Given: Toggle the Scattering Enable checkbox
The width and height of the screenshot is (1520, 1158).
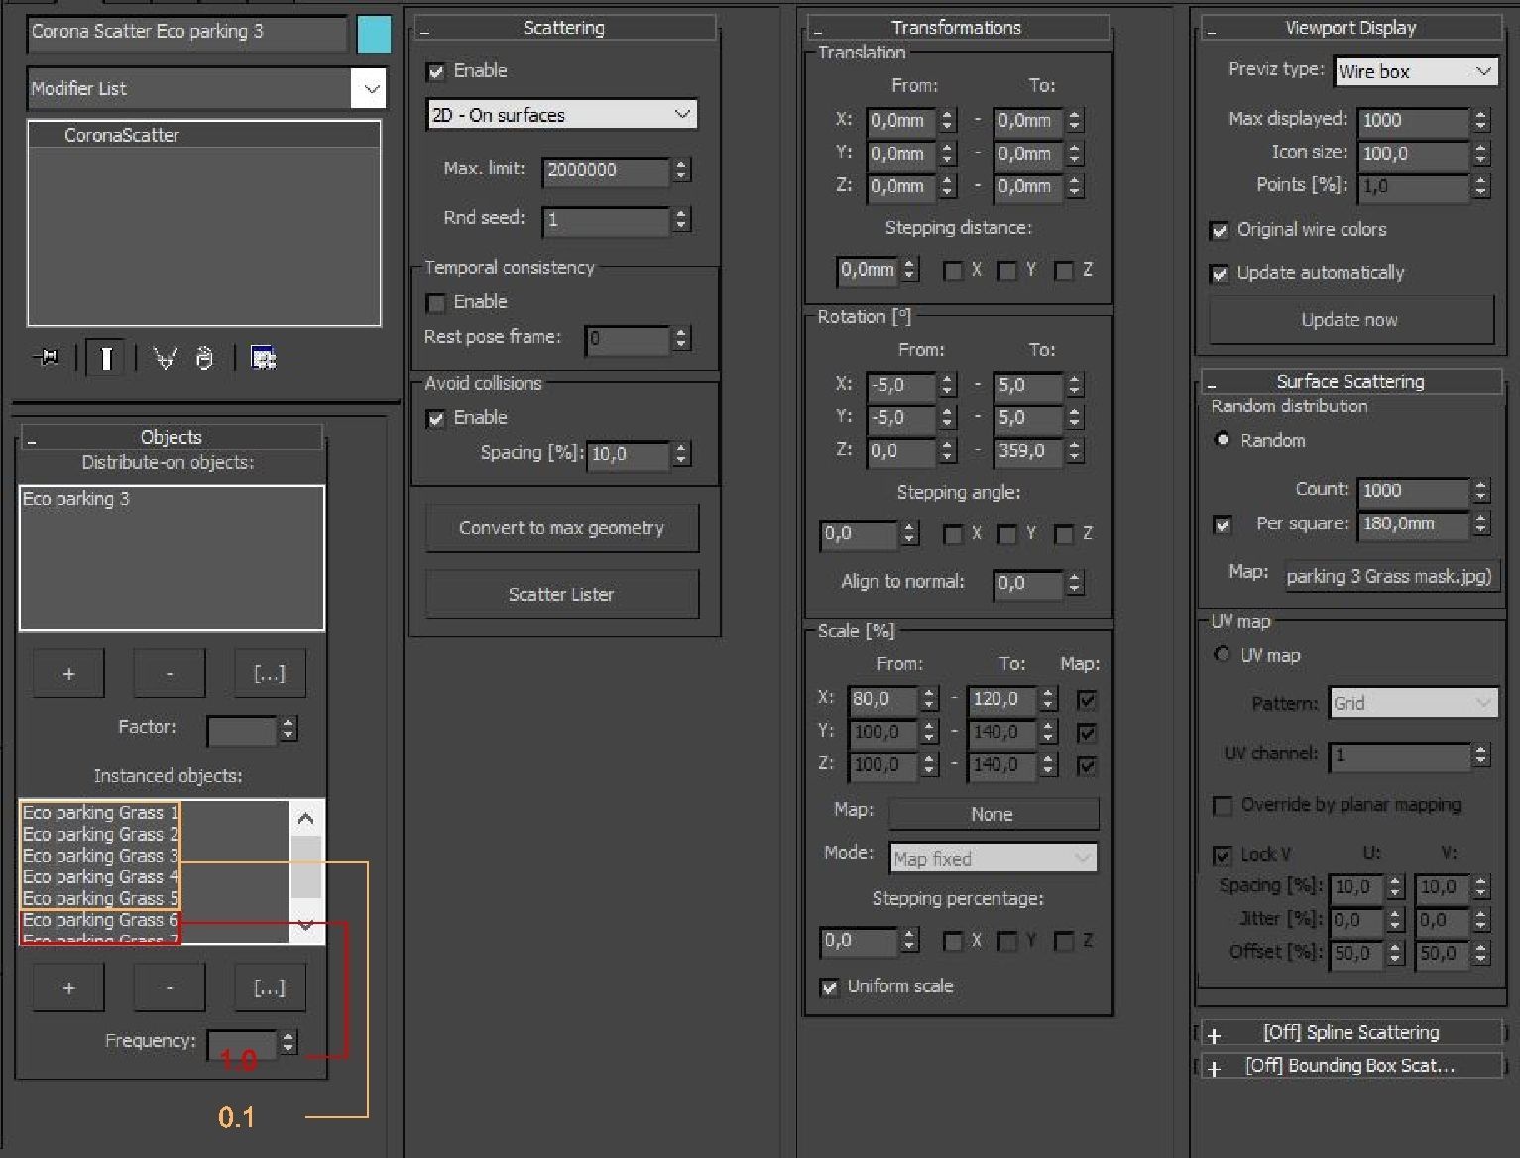Looking at the screenshot, I should click(435, 71).
